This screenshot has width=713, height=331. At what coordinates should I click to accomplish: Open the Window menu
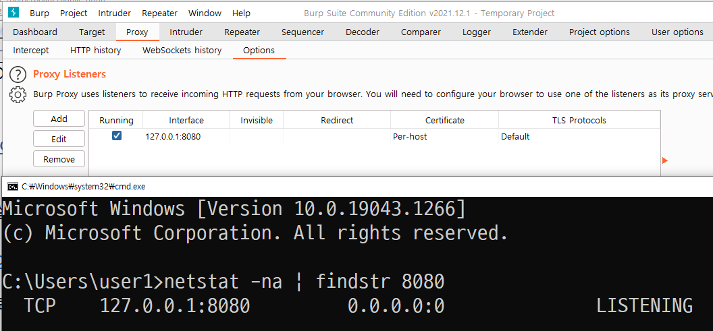click(x=205, y=13)
